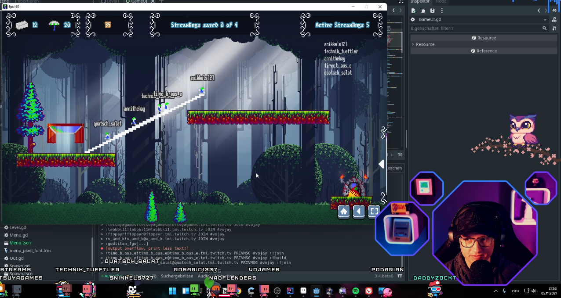Open the GameUI.gd resource dropdown chevron
This screenshot has height=298, width=561.
click(x=545, y=19)
